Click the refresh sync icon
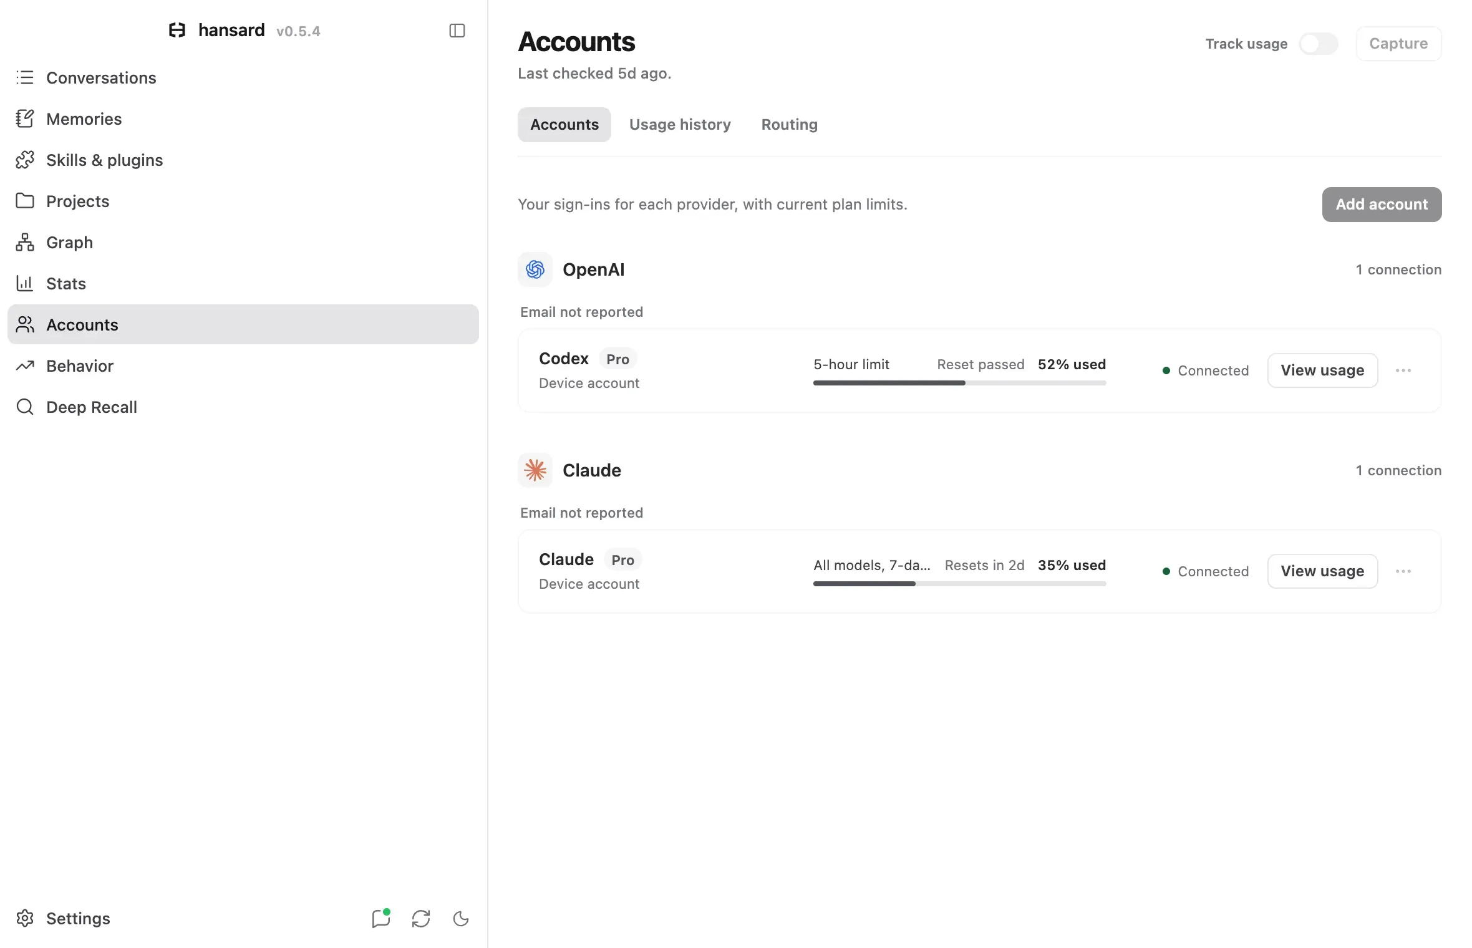 click(x=421, y=918)
